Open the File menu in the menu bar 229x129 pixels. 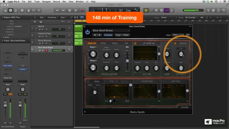(x=24, y=2)
